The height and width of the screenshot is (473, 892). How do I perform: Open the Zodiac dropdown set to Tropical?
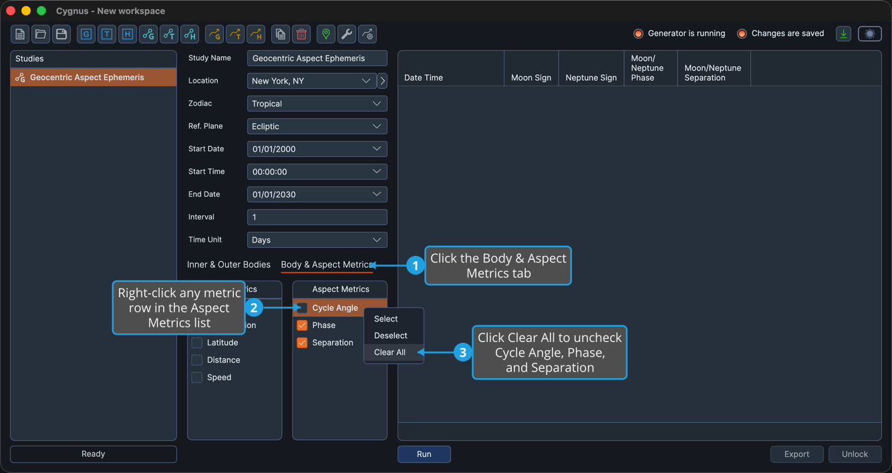click(x=317, y=104)
